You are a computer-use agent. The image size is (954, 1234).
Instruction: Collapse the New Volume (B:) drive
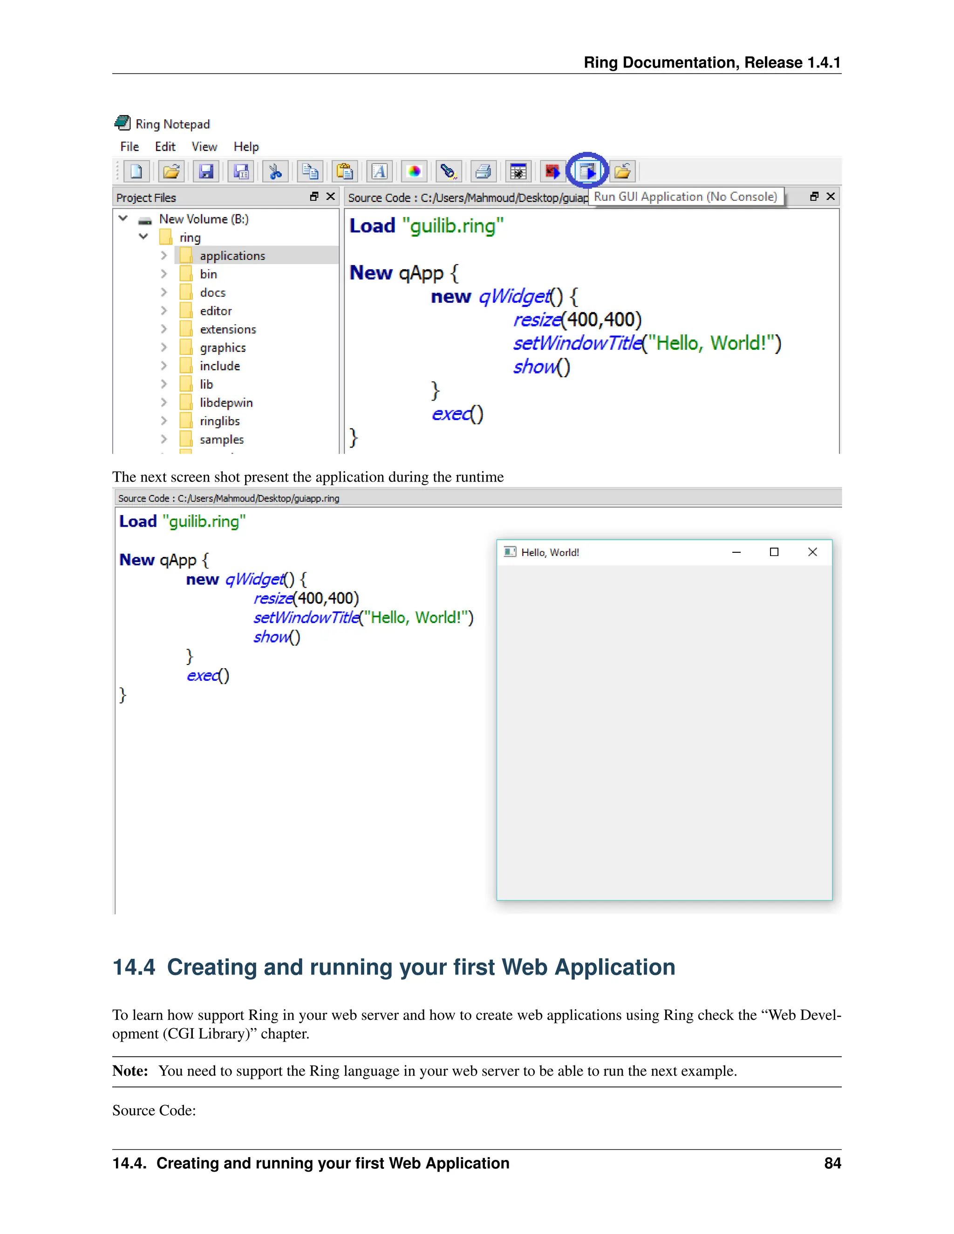coord(123,219)
